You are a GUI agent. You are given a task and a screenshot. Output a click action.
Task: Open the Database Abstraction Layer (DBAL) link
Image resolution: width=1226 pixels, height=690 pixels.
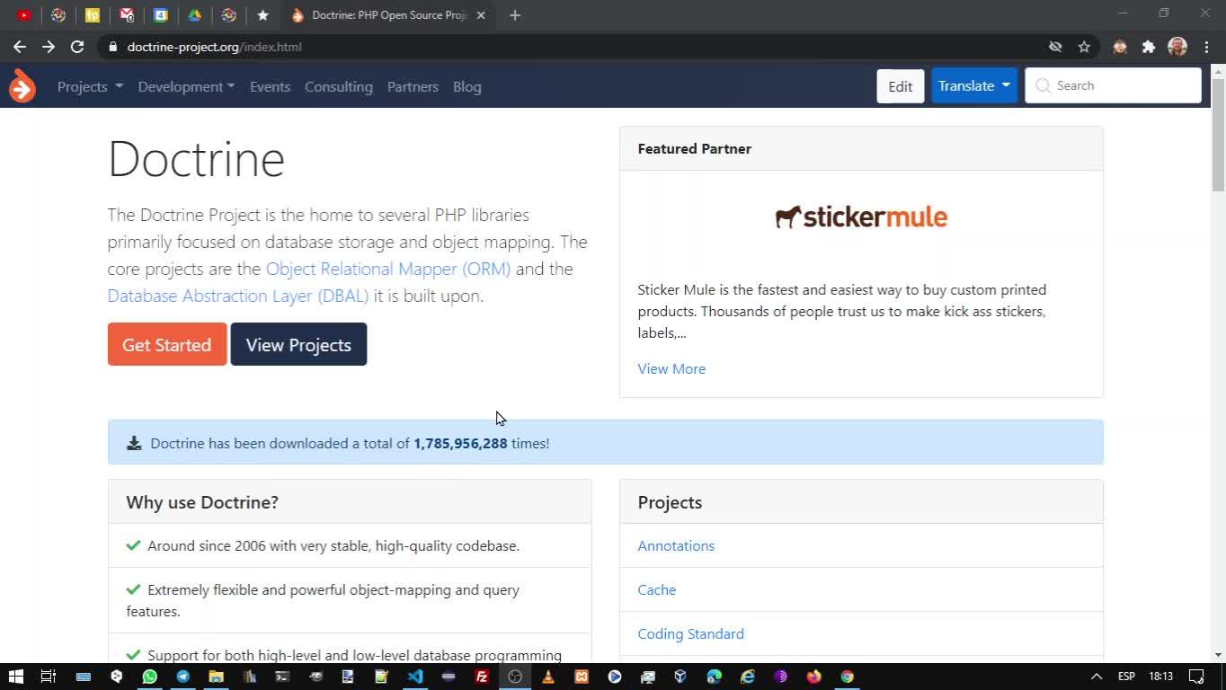click(x=238, y=296)
